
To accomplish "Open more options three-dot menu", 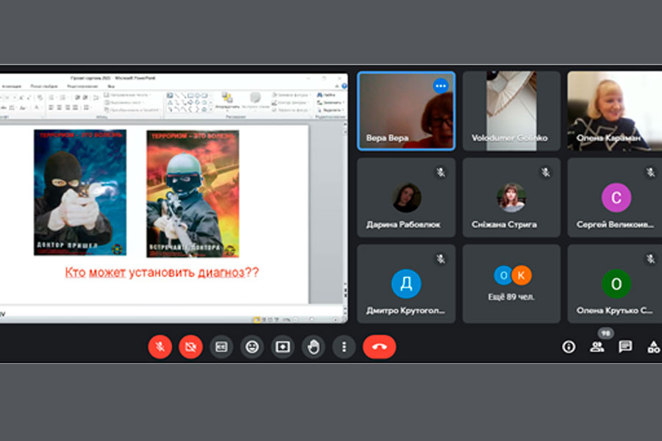I will [x=344, y=347].
